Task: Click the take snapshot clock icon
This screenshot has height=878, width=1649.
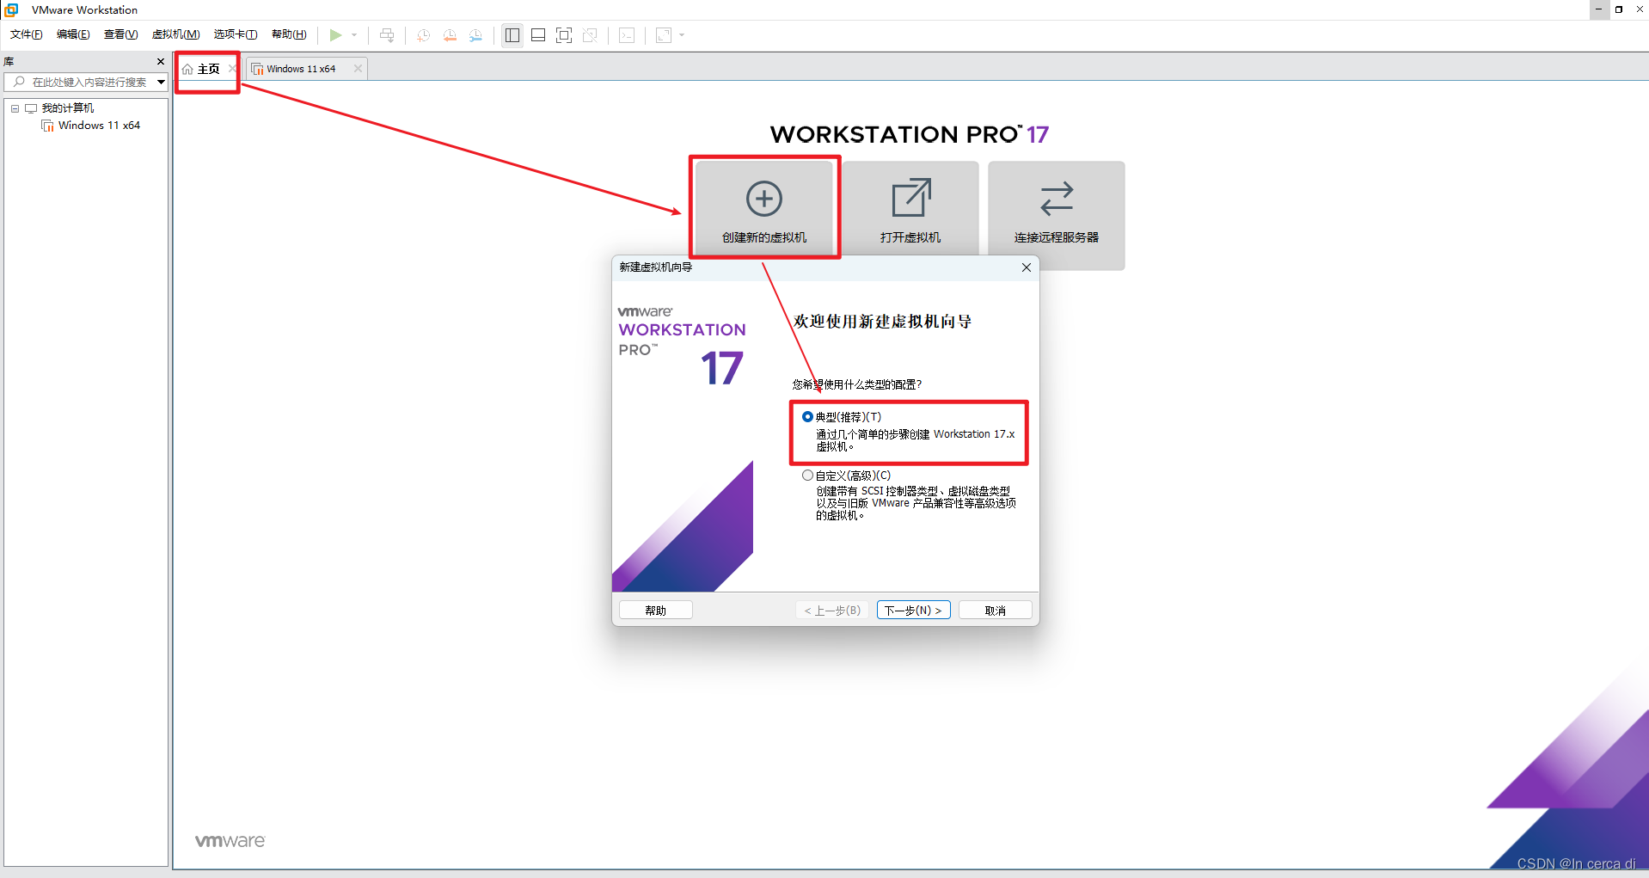Action: (423, 35)
